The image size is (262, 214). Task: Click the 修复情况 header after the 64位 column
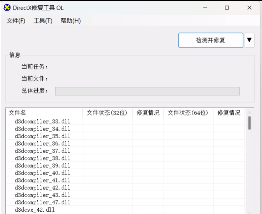pos(229,113)
